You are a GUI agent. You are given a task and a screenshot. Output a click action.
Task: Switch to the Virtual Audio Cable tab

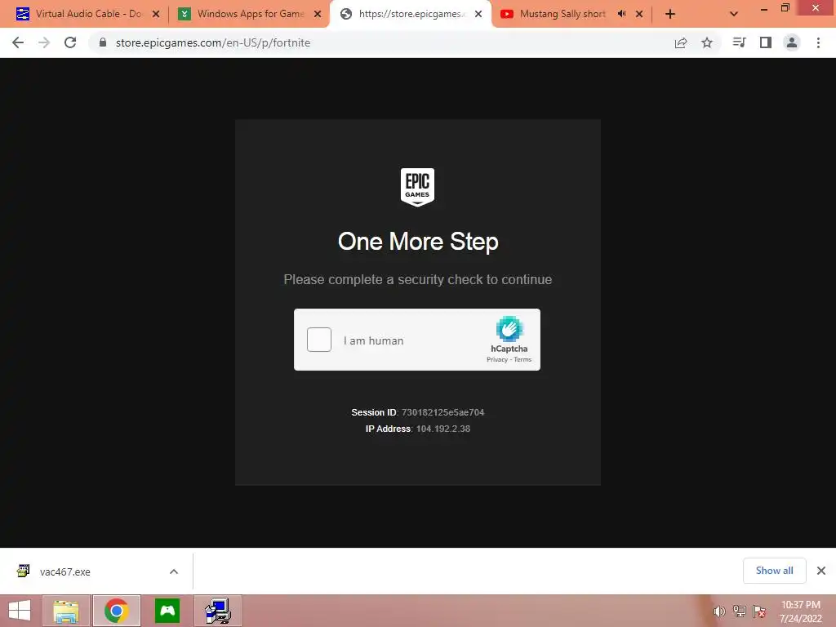coord(88,14)
